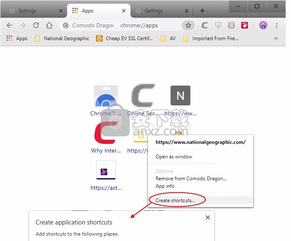Launch the https://ast... app
291x241 pixels.
pos(106,170)
